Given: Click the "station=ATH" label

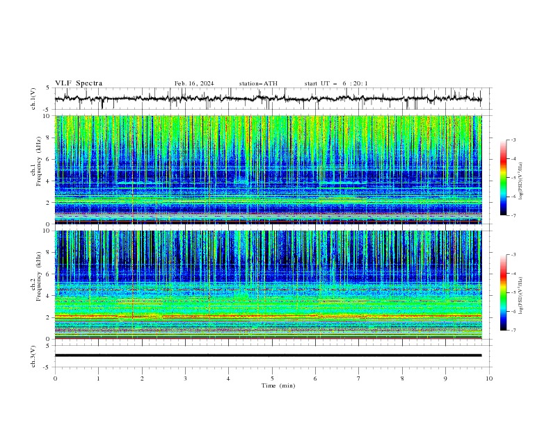Looking at the screenshot, I should 258,83.
